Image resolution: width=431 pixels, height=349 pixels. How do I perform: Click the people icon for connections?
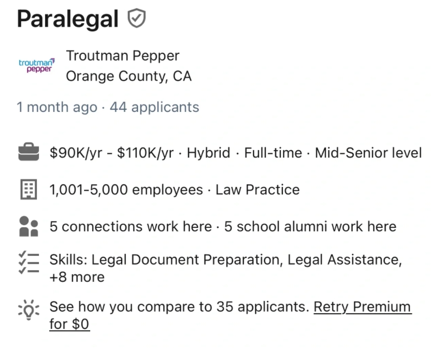pos(28,227)
